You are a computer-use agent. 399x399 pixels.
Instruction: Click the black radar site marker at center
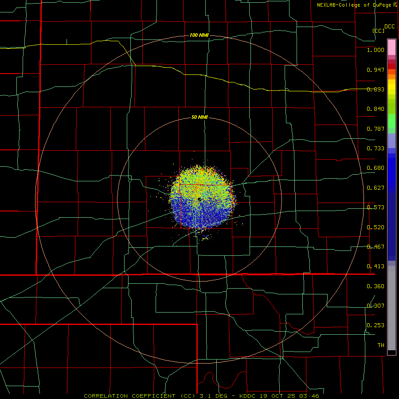coord(199,199)
